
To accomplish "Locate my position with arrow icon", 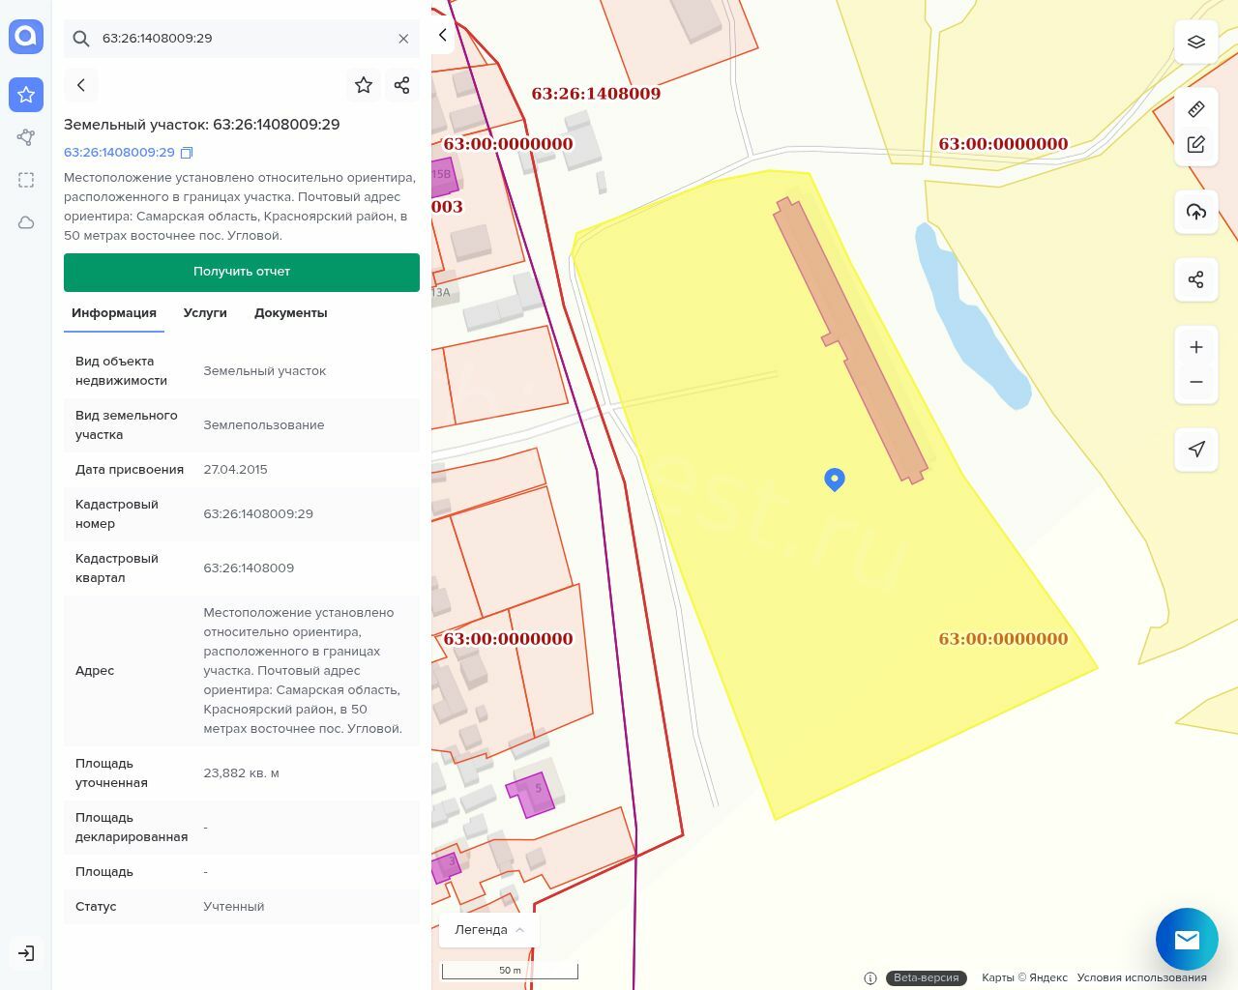I will (1196, 449).
